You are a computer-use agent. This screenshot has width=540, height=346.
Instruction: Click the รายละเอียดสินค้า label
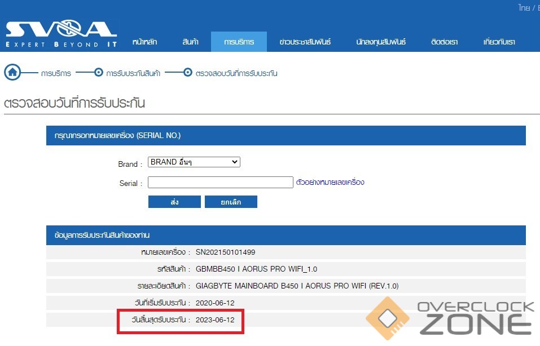(161, 286)
